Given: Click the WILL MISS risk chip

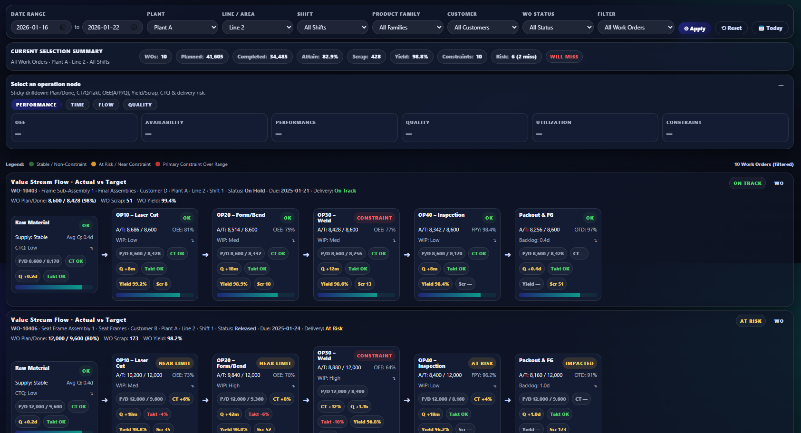Looking at the screenshot, I should click(564, 57).
